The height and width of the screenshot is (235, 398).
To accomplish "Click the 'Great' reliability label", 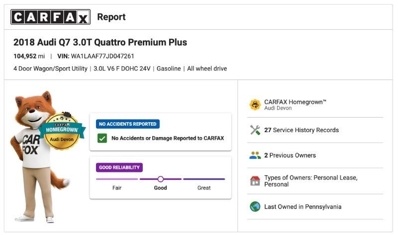I will point(204,188).
